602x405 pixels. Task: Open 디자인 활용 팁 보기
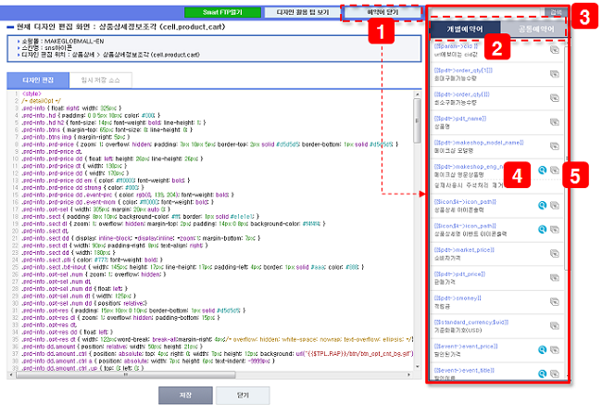tap(303, 12)
